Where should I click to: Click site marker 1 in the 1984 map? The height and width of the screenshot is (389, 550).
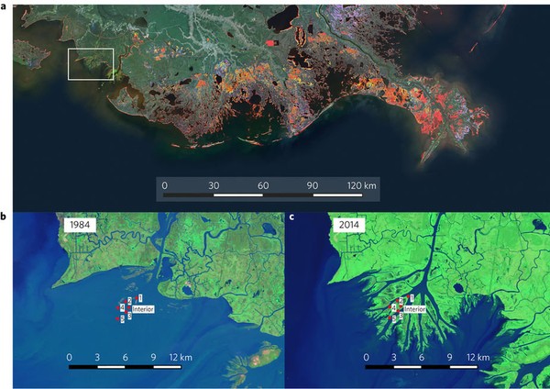[x=140, y=299]
